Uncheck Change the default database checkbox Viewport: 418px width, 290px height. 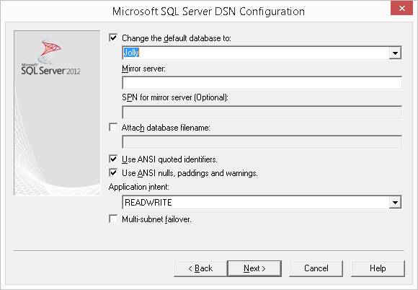pyautogui.click(x=113, y=38)
